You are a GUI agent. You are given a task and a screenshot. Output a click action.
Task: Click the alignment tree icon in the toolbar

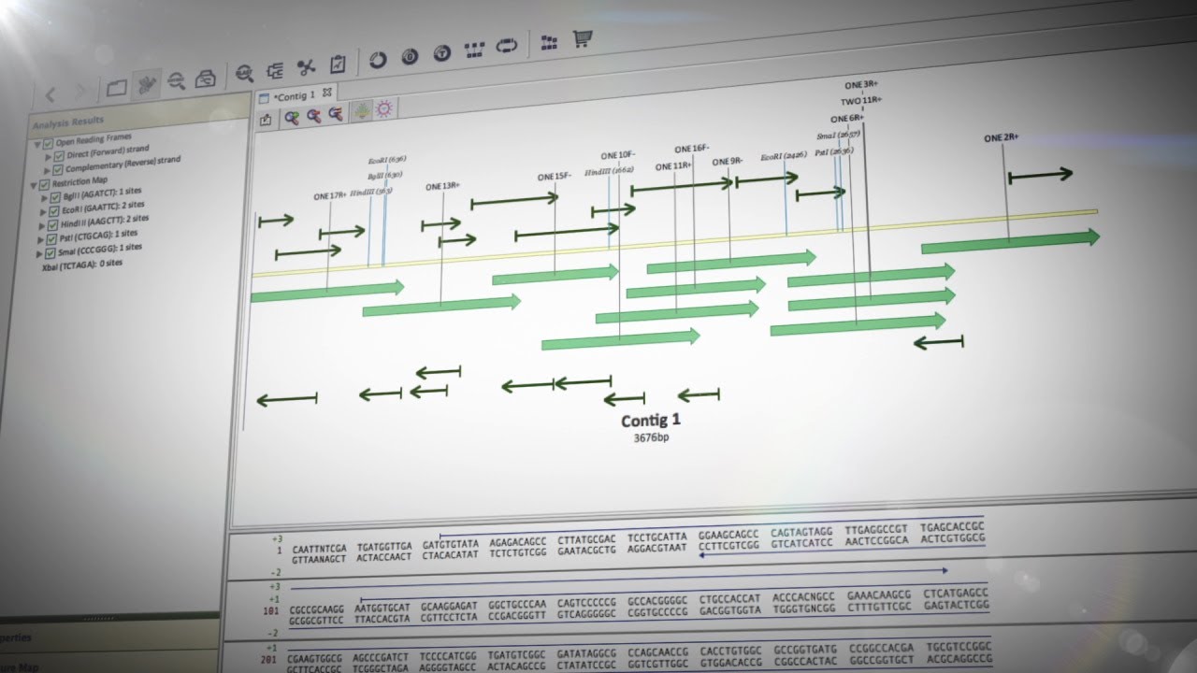[275, 70]
